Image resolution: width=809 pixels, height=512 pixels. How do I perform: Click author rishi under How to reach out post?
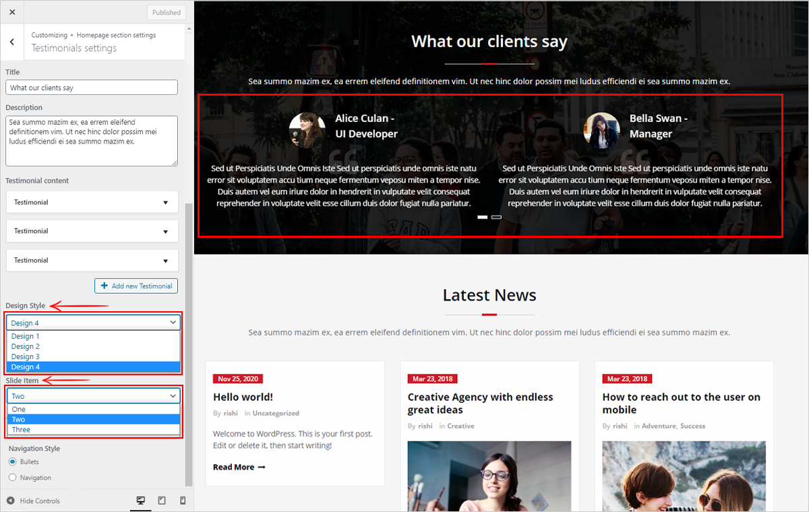(620, 426)
